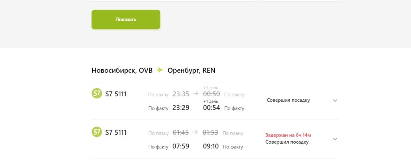Click the S7 logo of the 23:35 flight
Image resolution: width=411 pixels, height=160 pixels.
pos(97,94)
